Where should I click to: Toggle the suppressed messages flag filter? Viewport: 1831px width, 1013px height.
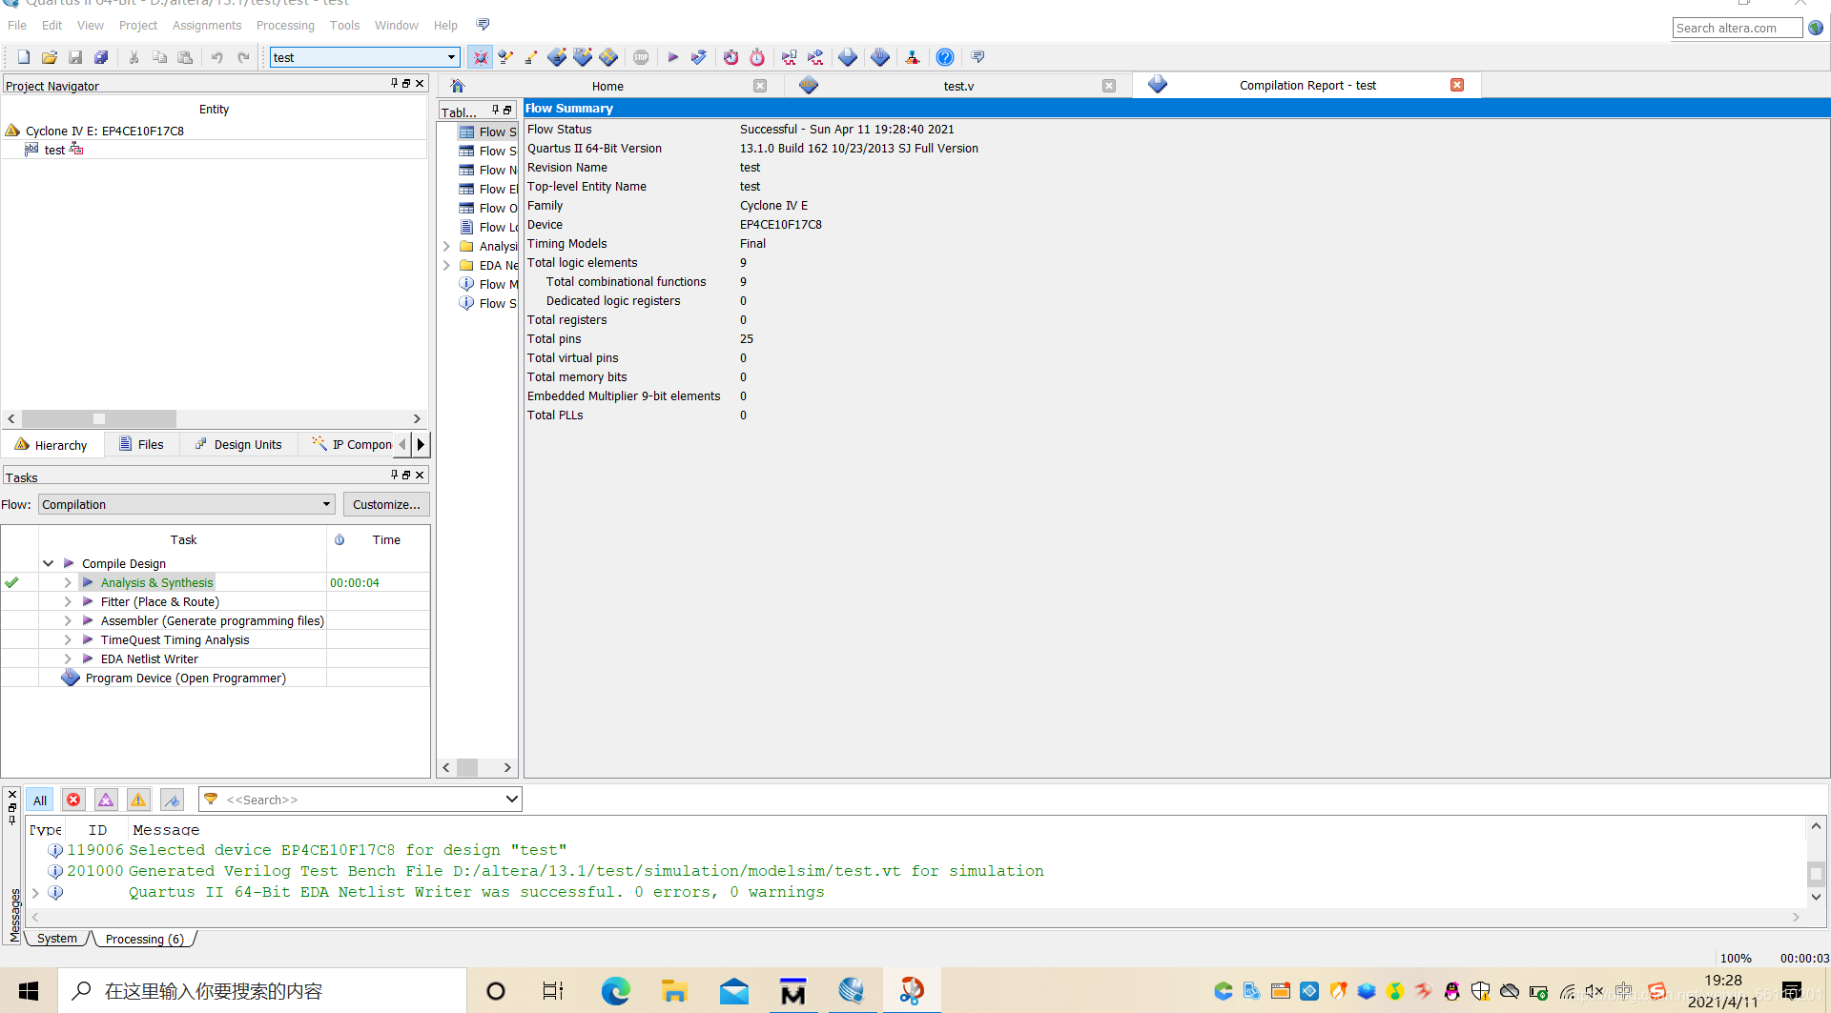(x=172, y=800)
